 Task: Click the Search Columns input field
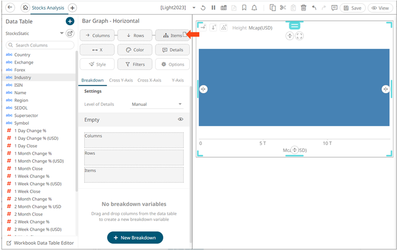(40, 45)
